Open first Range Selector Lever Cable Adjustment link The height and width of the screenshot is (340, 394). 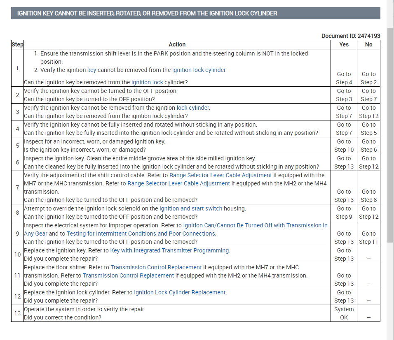click(x=220, y=175)
